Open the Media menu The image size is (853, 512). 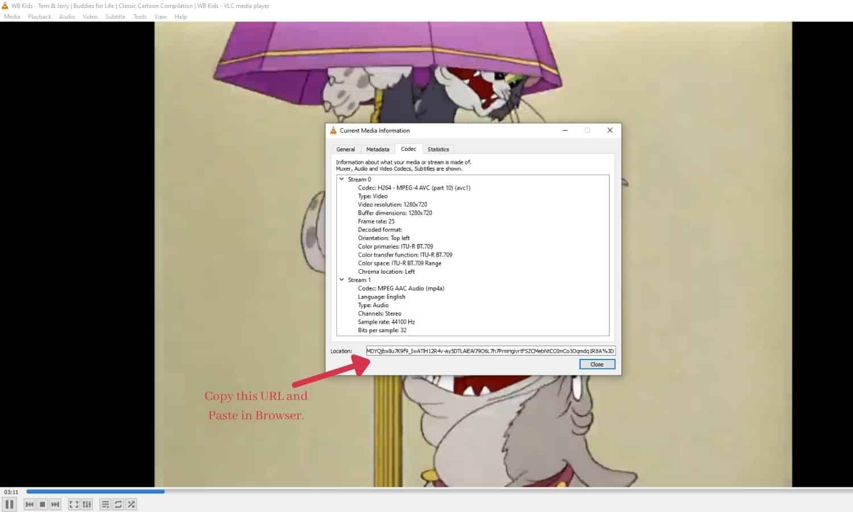coord(12,16)
